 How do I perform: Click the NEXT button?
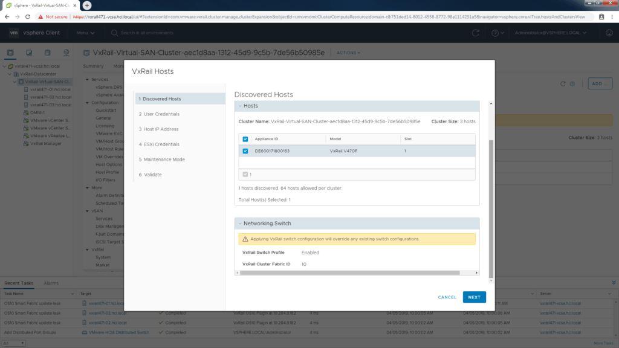click(x=474, y=297)
